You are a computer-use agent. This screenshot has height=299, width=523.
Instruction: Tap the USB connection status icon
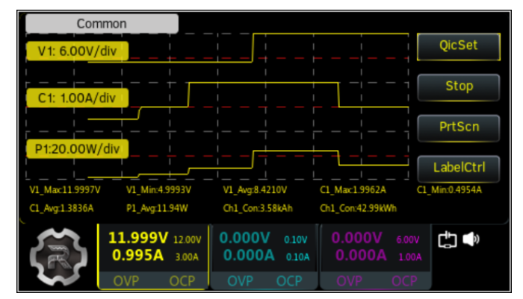[x=447, y=240]
